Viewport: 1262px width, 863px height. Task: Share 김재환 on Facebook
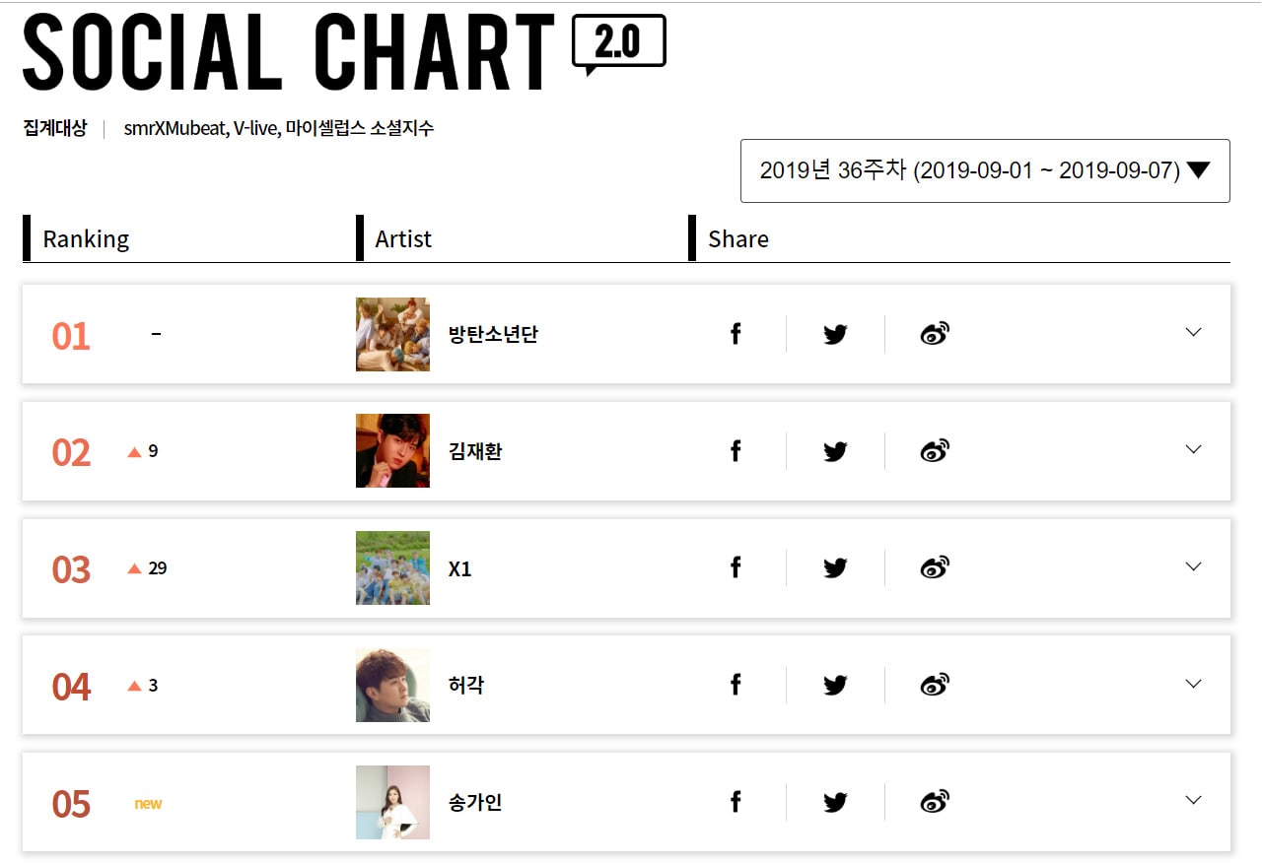coord(736,451)
